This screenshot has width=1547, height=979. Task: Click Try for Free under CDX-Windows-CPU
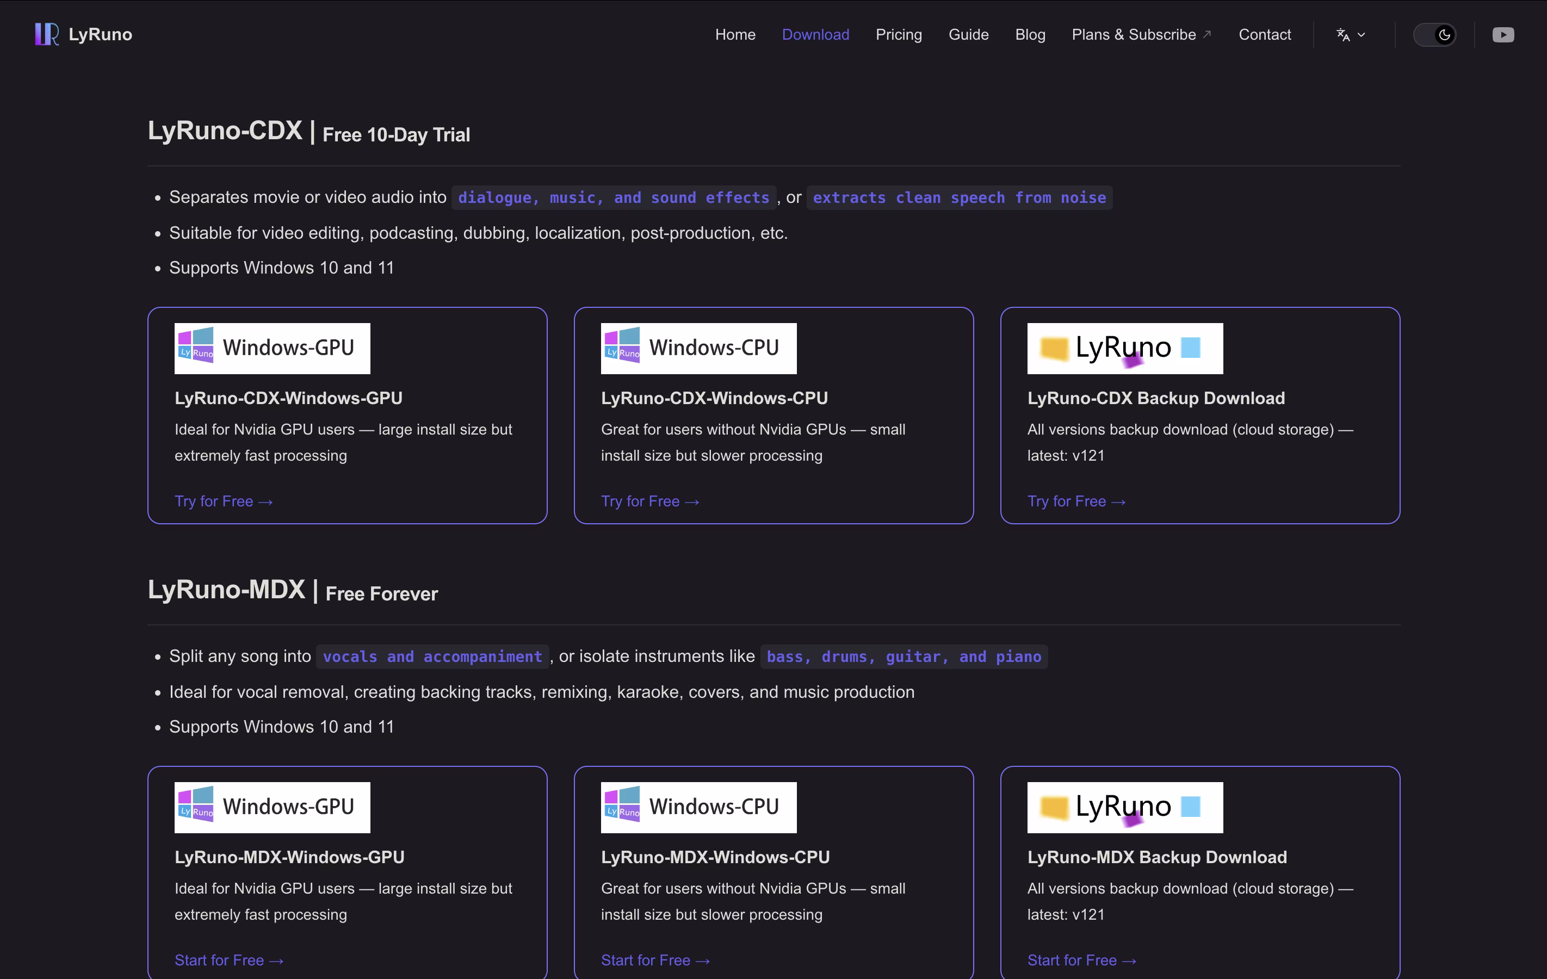click(x=649, y=501)
